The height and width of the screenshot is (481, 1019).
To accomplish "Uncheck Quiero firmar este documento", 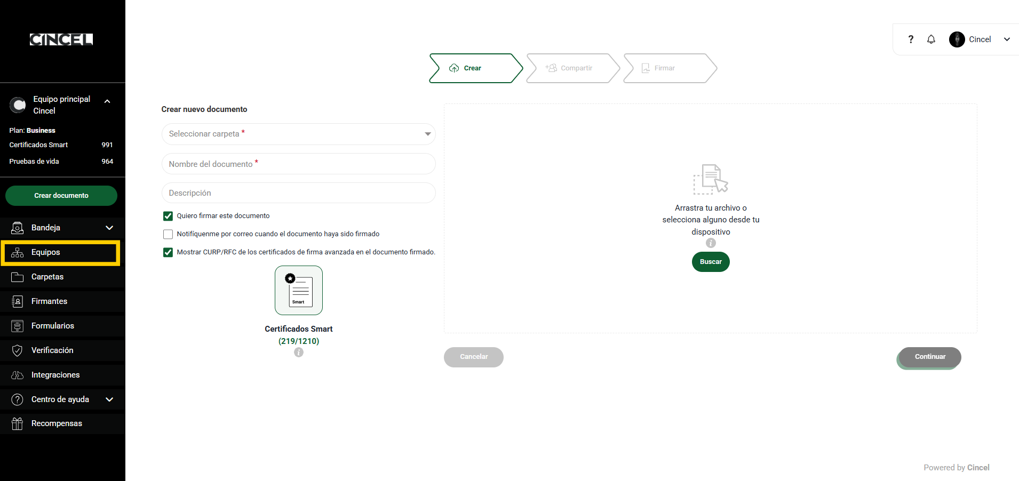I will 168,216.
